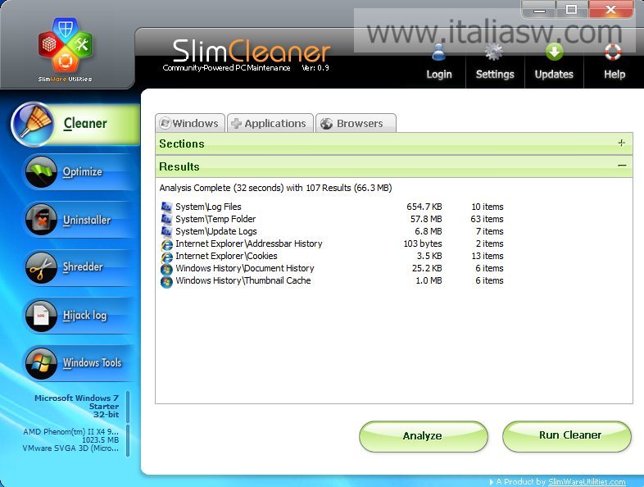Click the Help lifebuoy icon

(613, 52)
